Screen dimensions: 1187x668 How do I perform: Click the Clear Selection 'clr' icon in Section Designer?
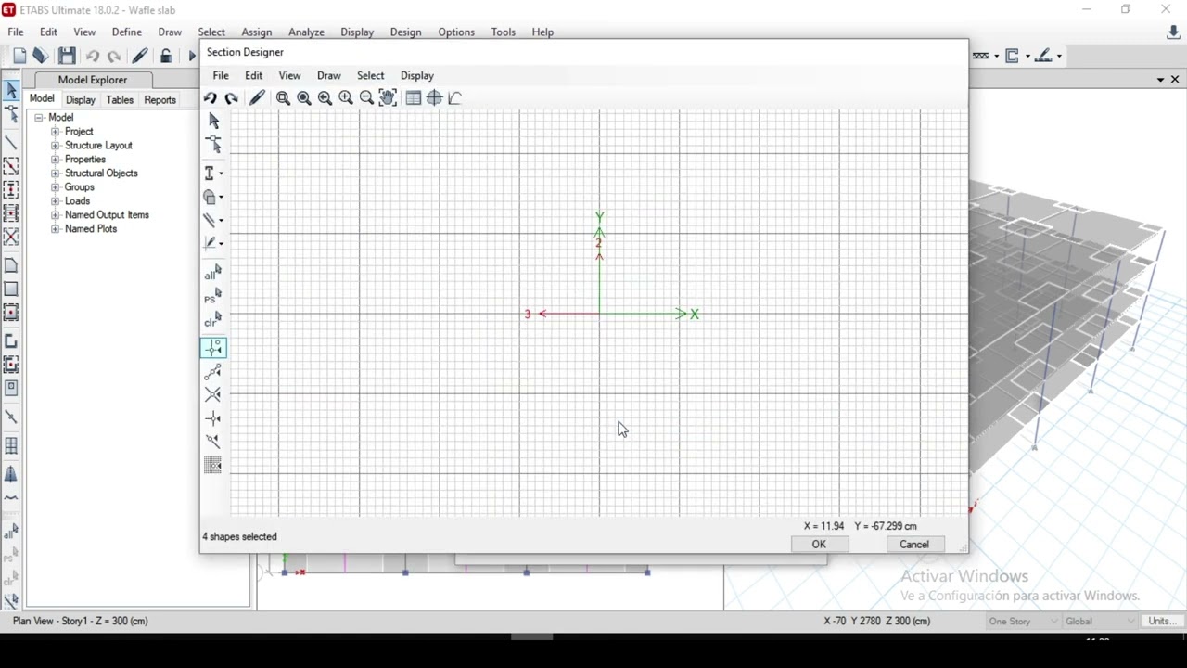(213, 320)
